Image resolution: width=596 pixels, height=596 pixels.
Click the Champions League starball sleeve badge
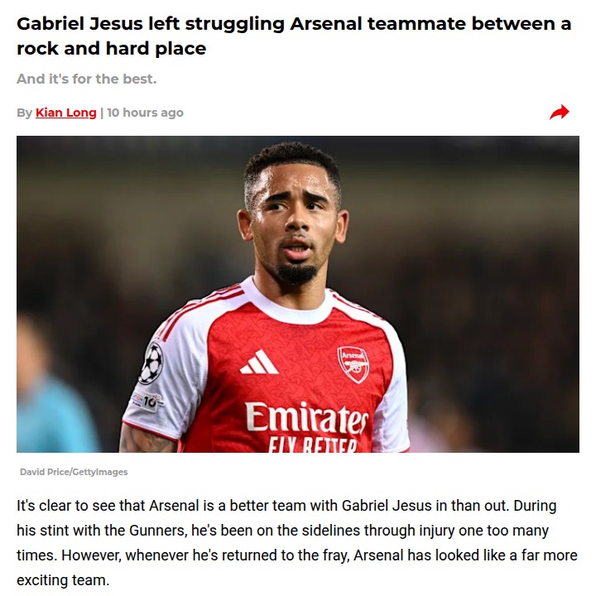pos(151,362)
